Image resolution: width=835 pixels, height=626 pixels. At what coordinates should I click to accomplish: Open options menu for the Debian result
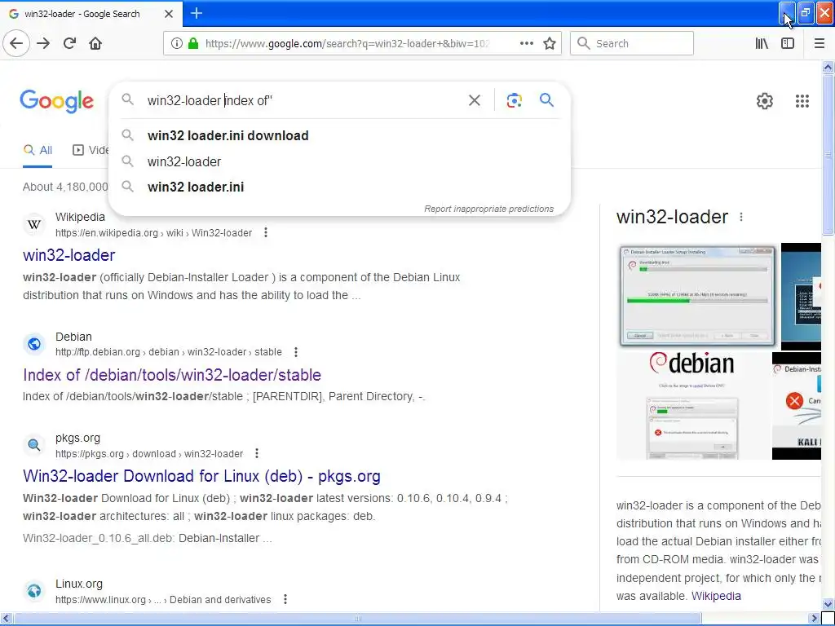(296, 352)
